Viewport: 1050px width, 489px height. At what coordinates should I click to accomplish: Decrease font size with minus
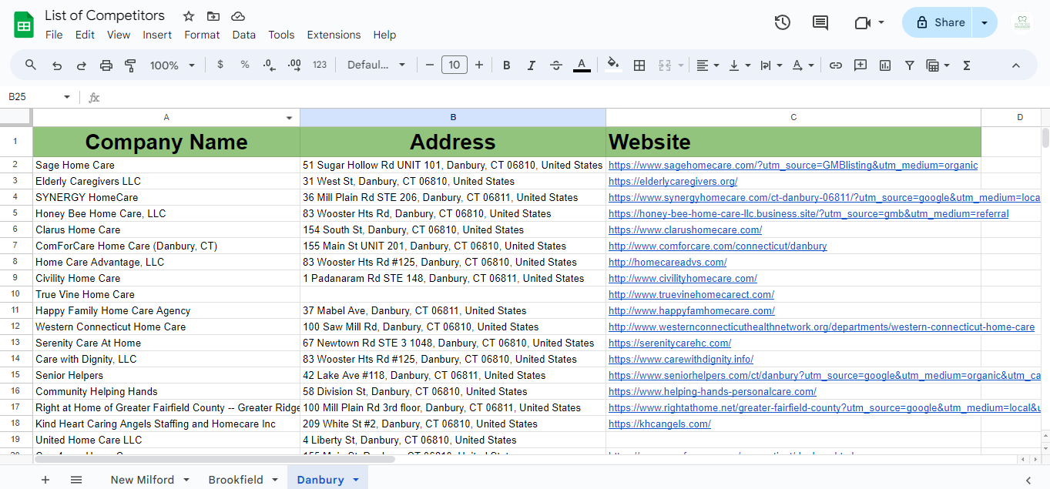tap(430, 65)
